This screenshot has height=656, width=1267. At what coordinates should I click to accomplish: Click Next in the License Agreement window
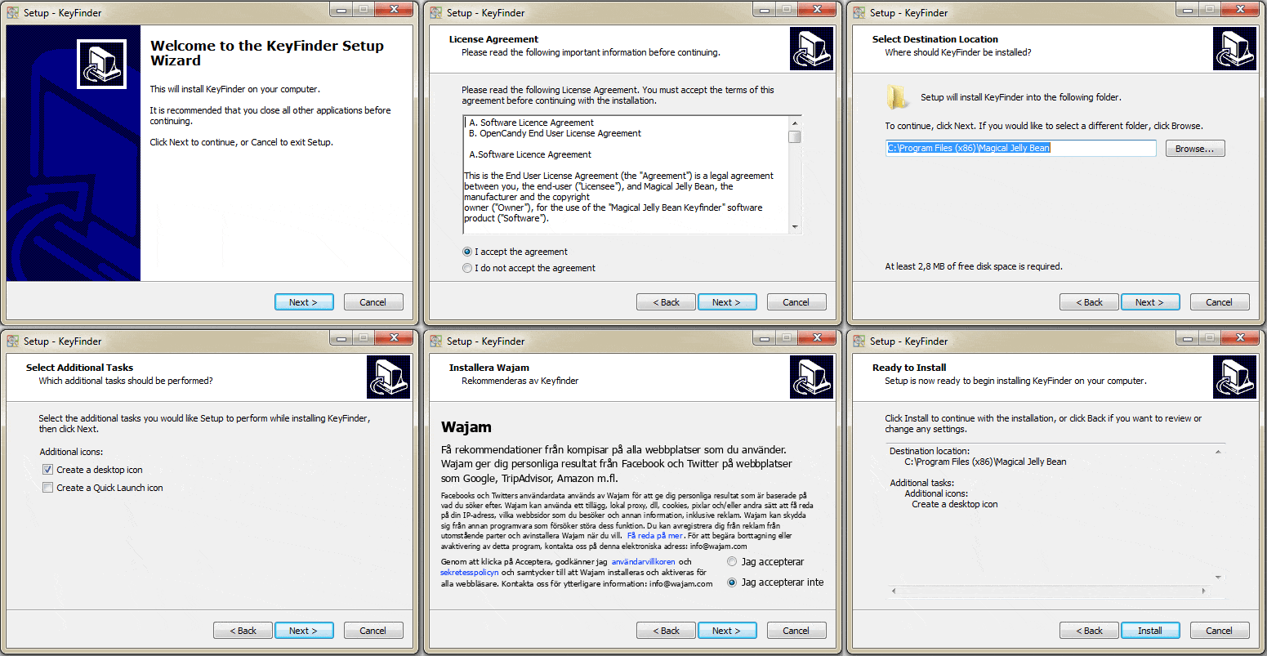coord(727,301)
